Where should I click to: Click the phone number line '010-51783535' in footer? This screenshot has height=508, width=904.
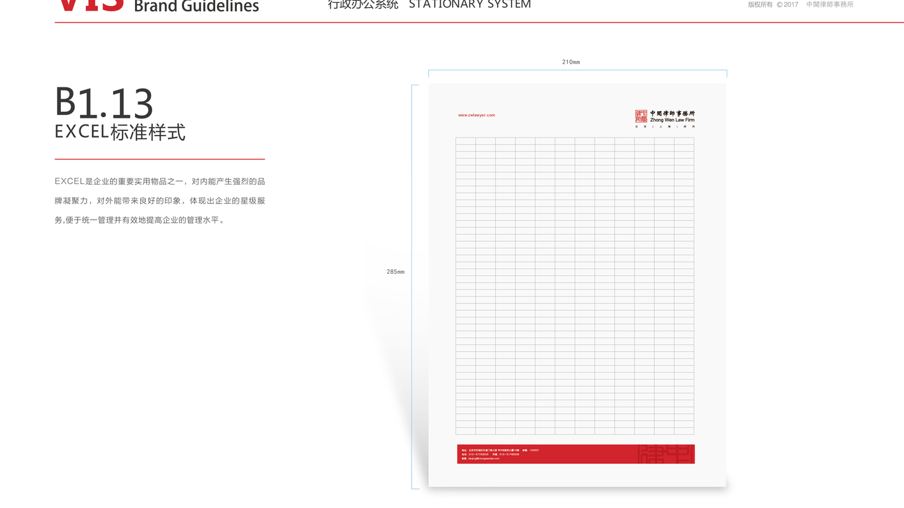(490, 454)
